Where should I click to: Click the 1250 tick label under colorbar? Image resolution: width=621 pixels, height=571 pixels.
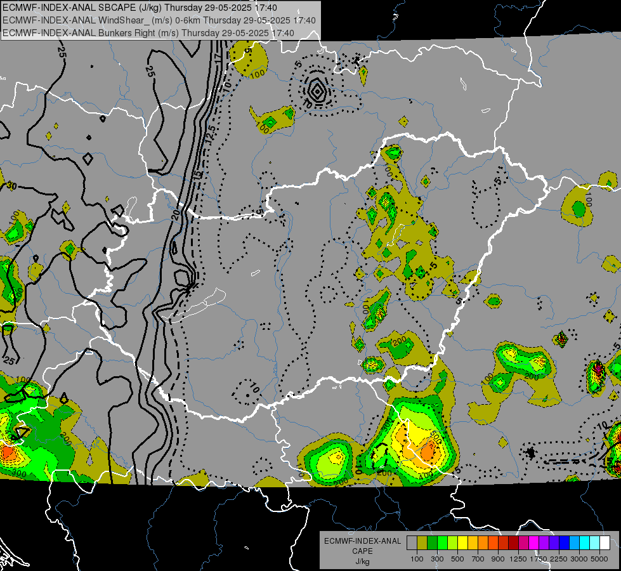click(x=518, y=559)
